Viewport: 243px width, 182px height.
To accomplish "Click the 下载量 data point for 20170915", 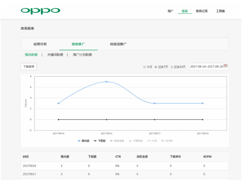I will (x=106, y=120).
